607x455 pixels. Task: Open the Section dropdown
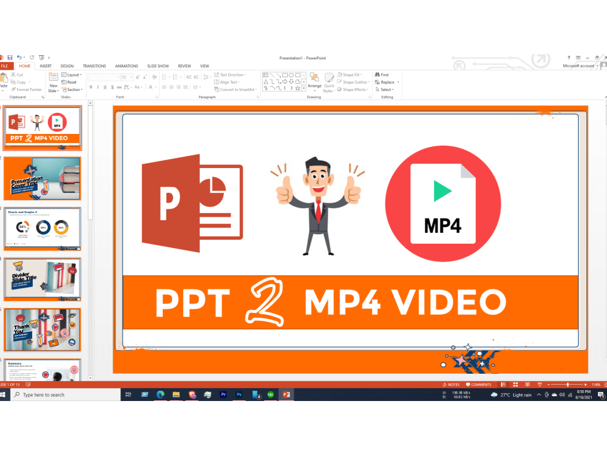click(x=72, y=89)
